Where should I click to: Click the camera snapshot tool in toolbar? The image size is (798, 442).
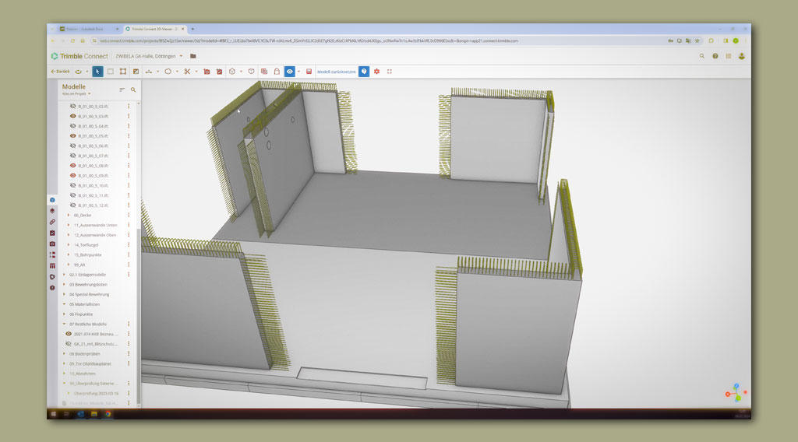(207, 72)
